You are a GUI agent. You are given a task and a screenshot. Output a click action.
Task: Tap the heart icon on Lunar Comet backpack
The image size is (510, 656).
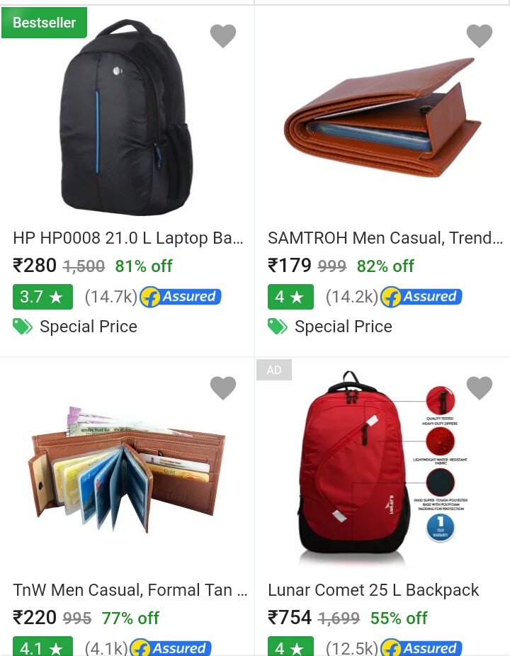point(480,388)
